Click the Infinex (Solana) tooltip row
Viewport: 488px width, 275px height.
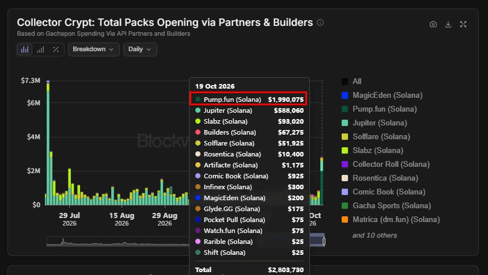(x=249, y=187)
